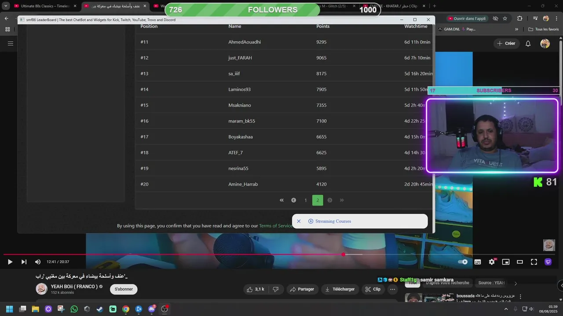
Task: Open OBS Studio from taskbar
Action: click(x=165, y=309)
